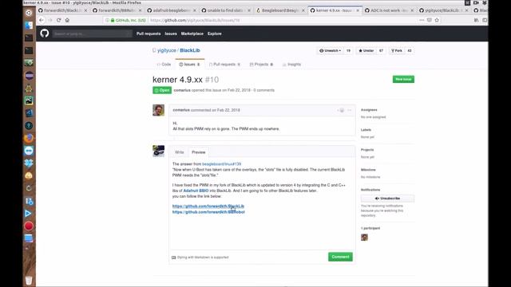Click the comarius author name in comment header
The image size is (511, 287).
pyautogui.click(x=181, y=110)
